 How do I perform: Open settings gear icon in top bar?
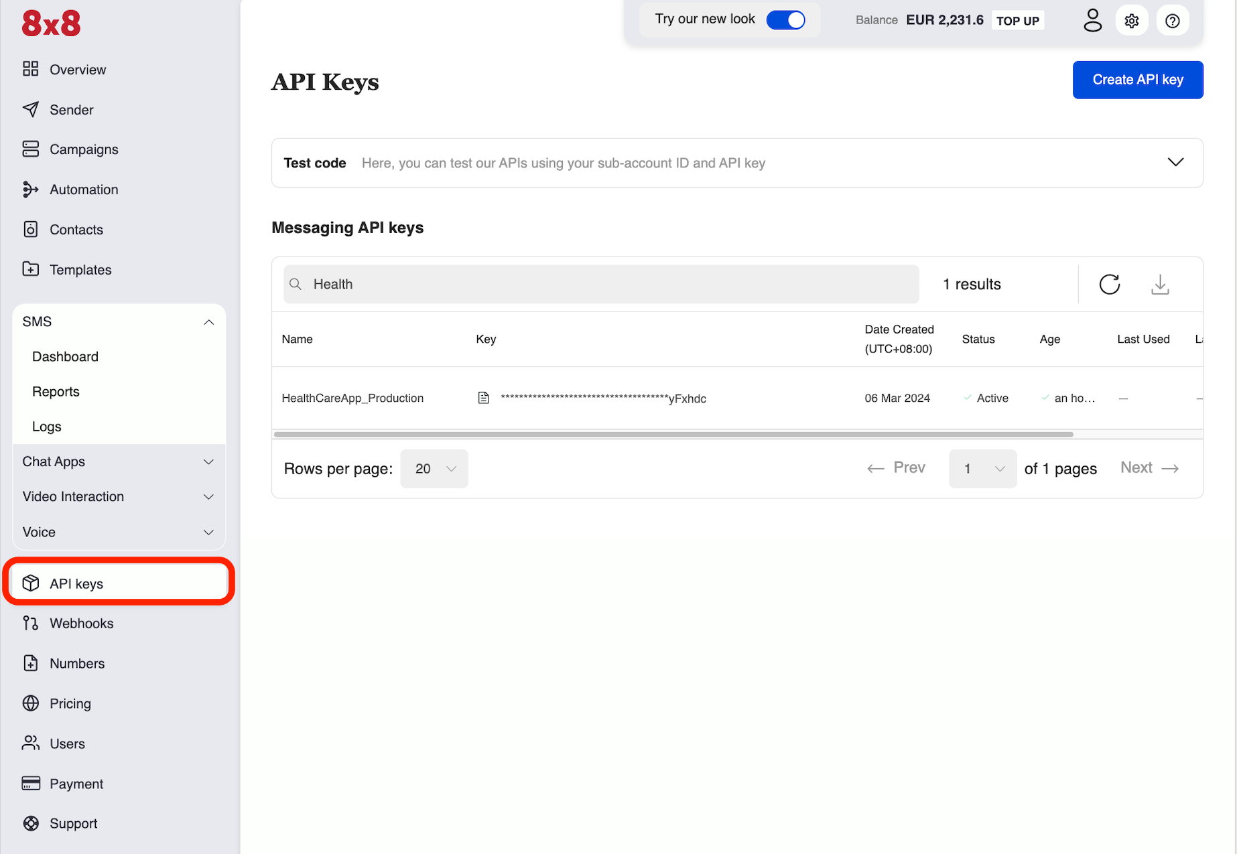[x=1132, y=21]
